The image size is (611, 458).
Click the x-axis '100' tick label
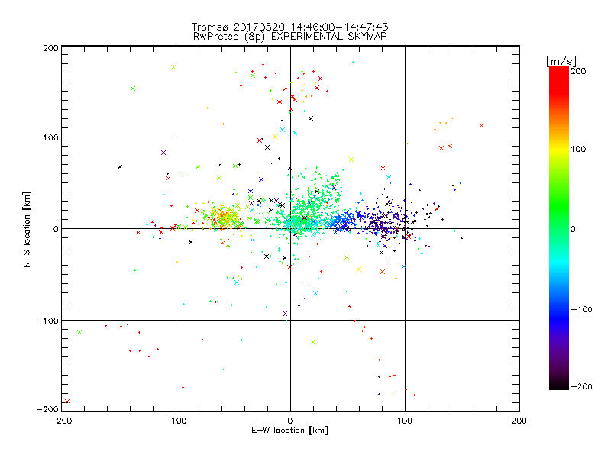[405, 421]
